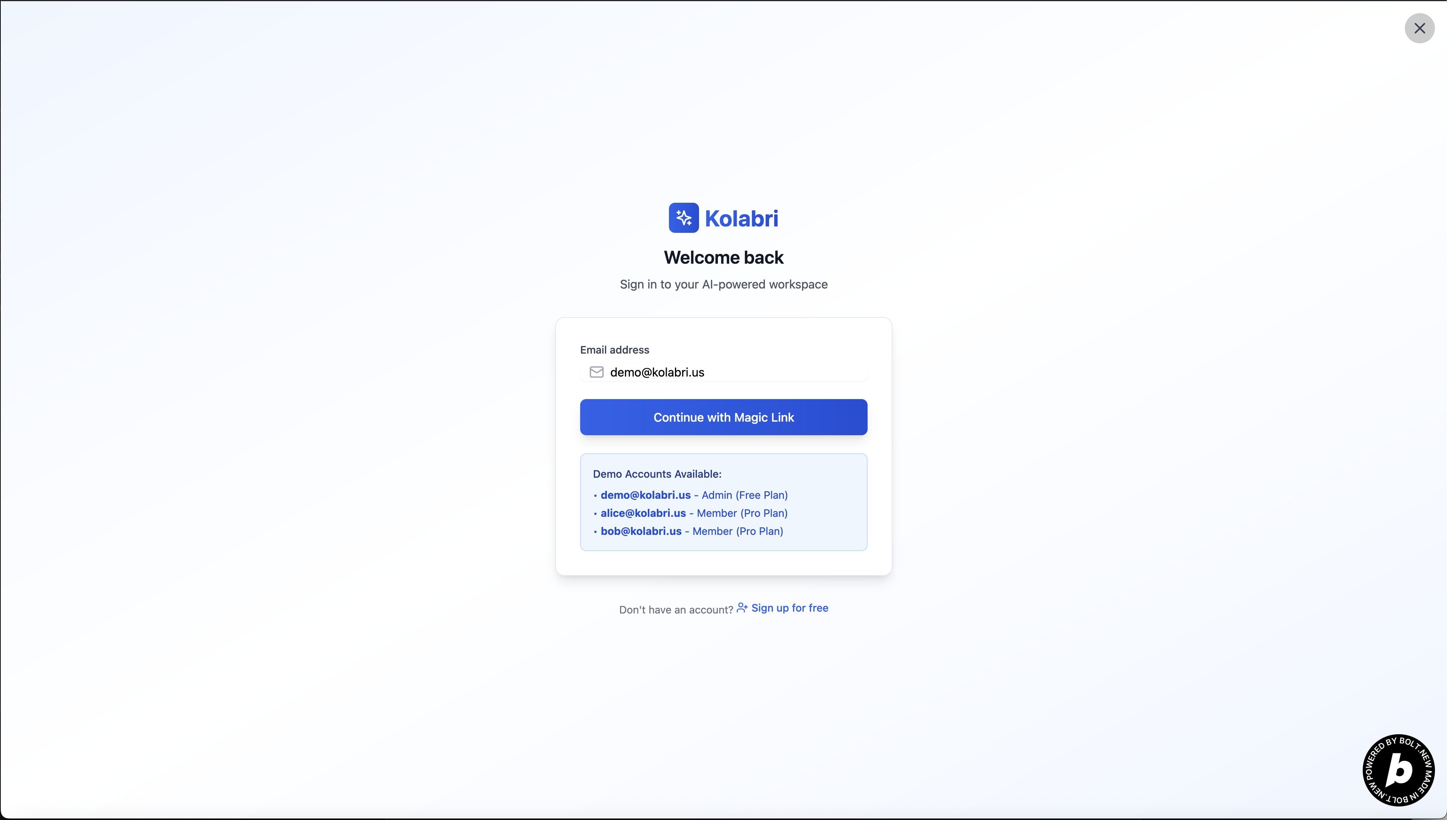The height and width of the screenshot is (820, 1447).
Task: Click the Email address label
Action: point(614,350)
